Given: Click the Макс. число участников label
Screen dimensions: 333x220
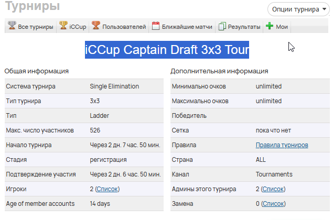Looking at the screenshot, I should click(40, 130).
